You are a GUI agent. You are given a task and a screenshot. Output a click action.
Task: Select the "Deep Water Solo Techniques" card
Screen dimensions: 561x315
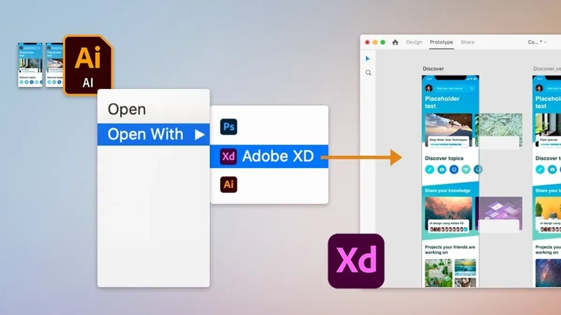point(448,130)
